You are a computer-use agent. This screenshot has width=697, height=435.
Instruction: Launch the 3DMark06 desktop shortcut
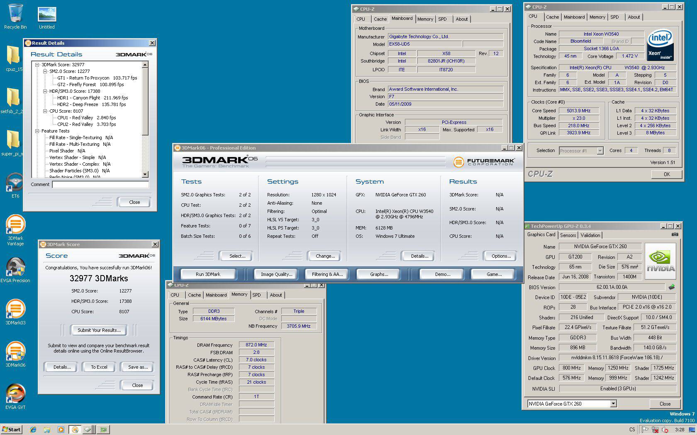coord(15,354)
